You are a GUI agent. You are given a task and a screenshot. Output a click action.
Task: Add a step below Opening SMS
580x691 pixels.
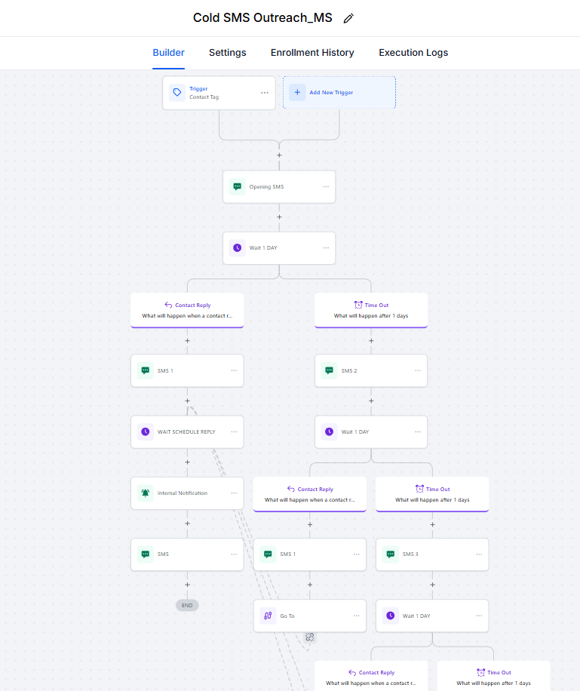point(279,217)
